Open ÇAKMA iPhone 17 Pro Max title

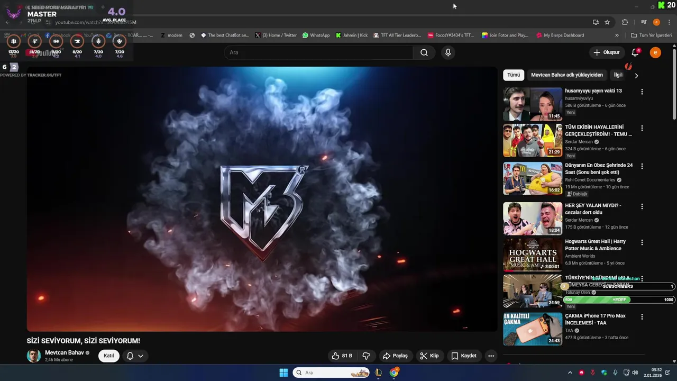[595, 319]
